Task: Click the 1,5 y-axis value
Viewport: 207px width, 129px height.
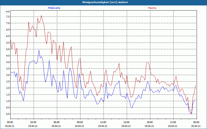Action: (x=8, y=94)
